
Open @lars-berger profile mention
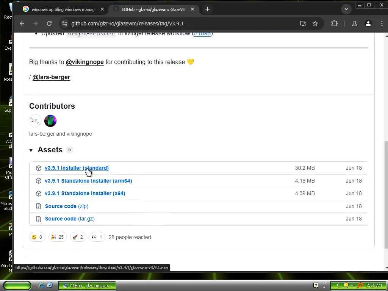coord(51,77)
